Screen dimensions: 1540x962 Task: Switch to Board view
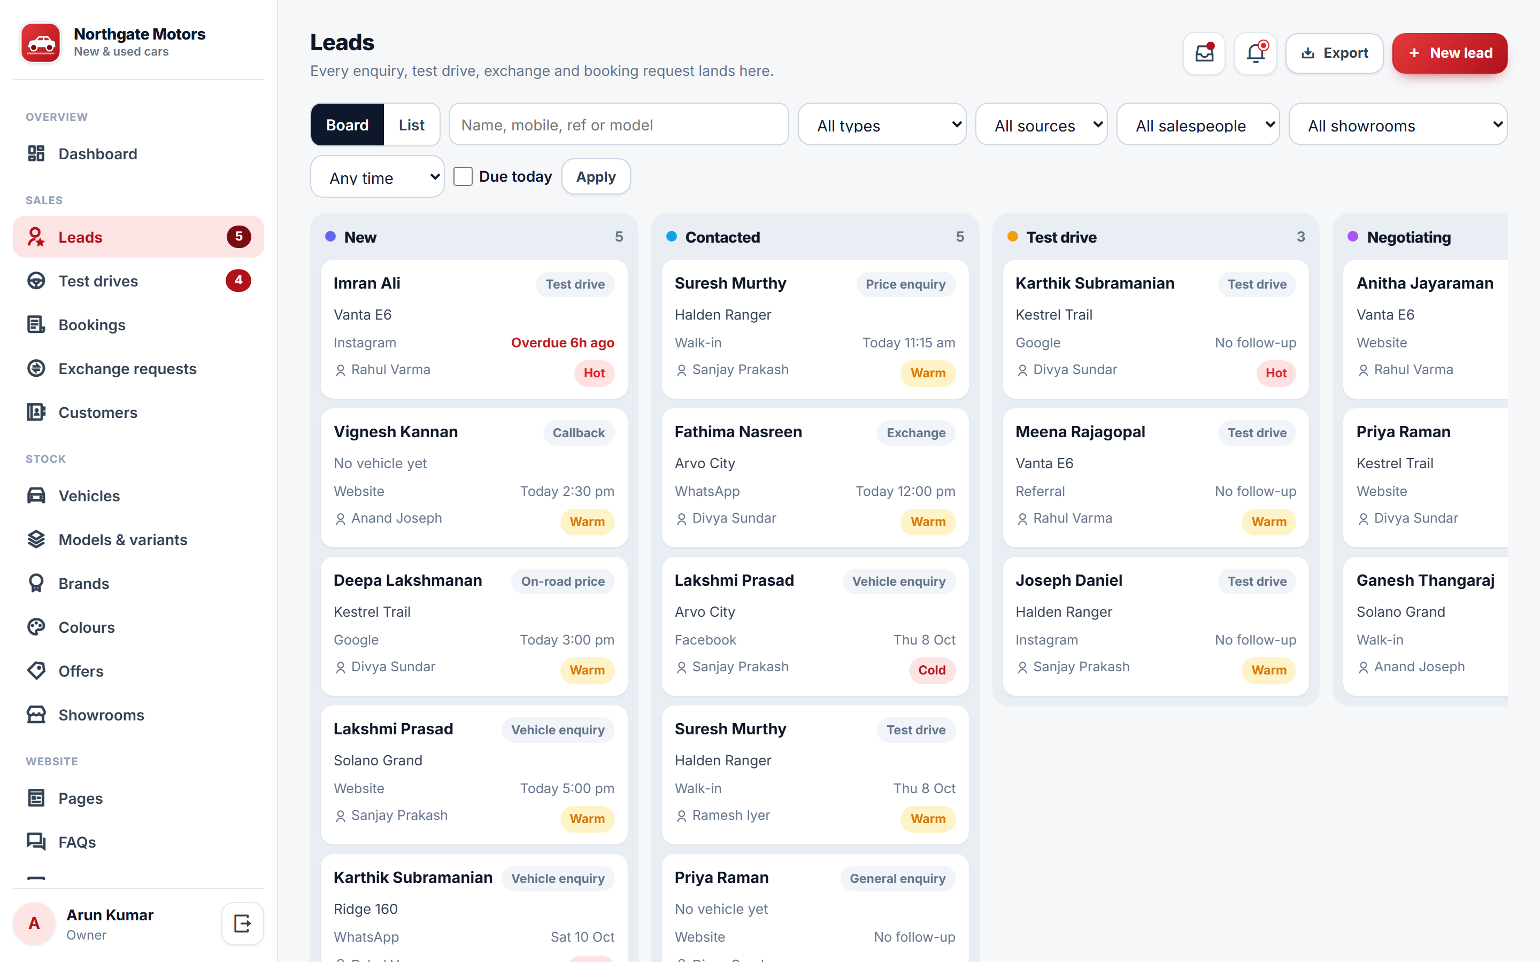(348, 125)
